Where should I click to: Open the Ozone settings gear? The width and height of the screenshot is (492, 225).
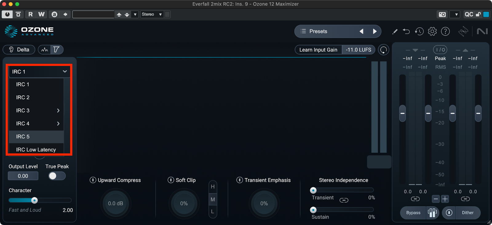(432, 31)
